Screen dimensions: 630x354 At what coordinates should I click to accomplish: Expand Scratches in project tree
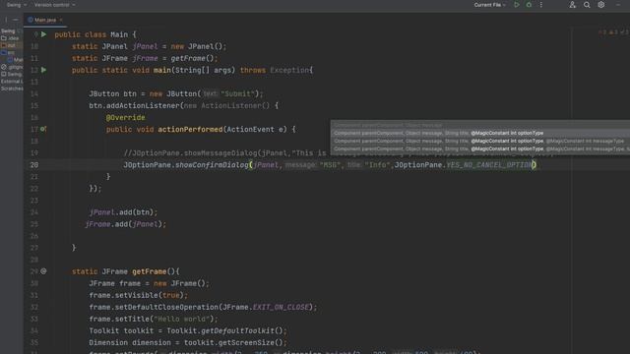coord(12,88)
